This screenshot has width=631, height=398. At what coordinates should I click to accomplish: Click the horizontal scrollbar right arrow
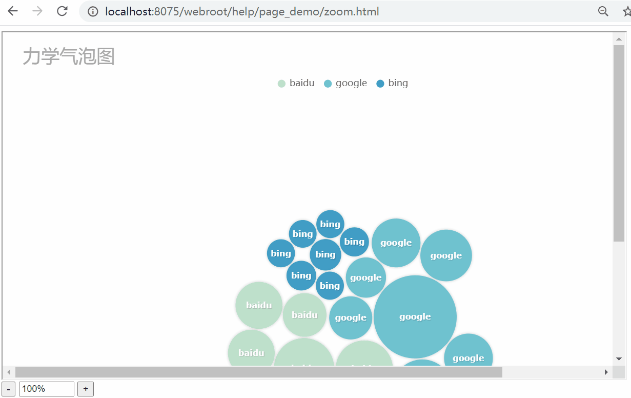pos(606,372)
